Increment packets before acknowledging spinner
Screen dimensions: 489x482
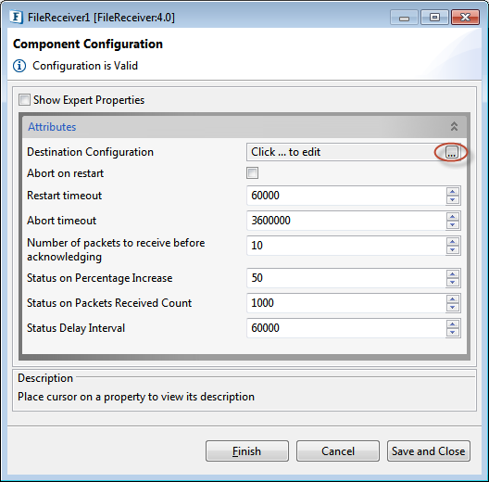point(453,241)
